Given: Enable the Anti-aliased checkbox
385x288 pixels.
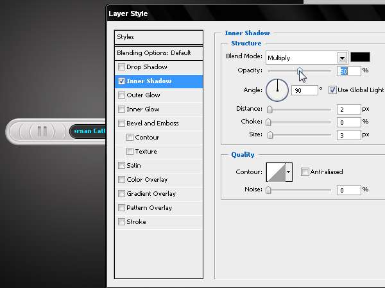Looking at the screenshot, I should point(305,172).
